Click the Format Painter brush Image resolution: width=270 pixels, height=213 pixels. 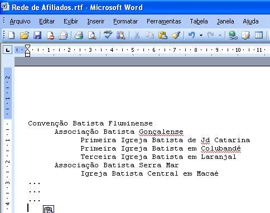pos(176,35)
